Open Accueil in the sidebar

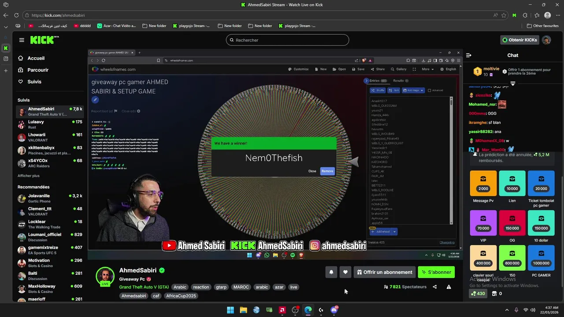click(x=36, y=58)
